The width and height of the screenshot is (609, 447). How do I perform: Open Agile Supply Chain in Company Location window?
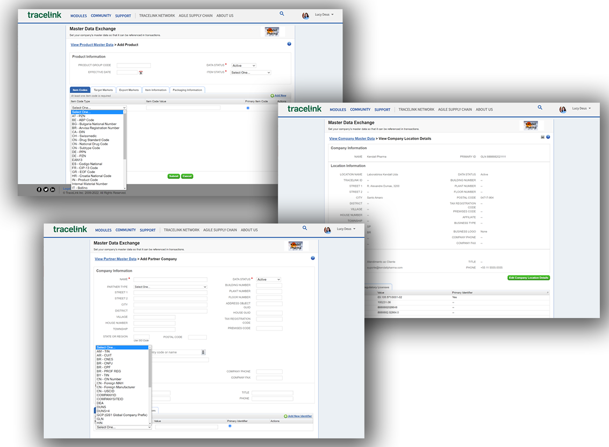[x=455, y=110]
